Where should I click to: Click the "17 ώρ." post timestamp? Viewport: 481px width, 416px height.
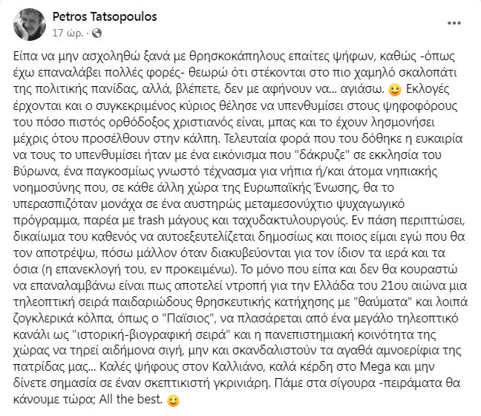point(64,33)
